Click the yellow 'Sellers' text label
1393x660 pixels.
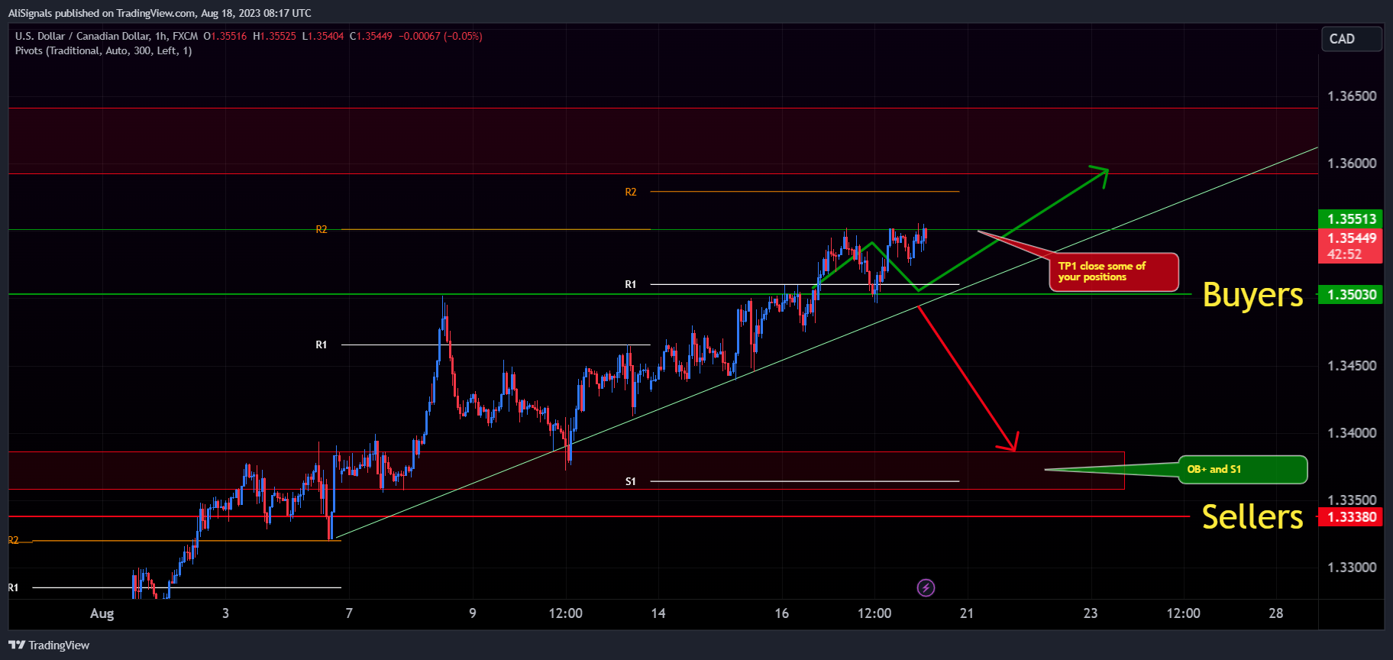click(x=1252, y=517)
